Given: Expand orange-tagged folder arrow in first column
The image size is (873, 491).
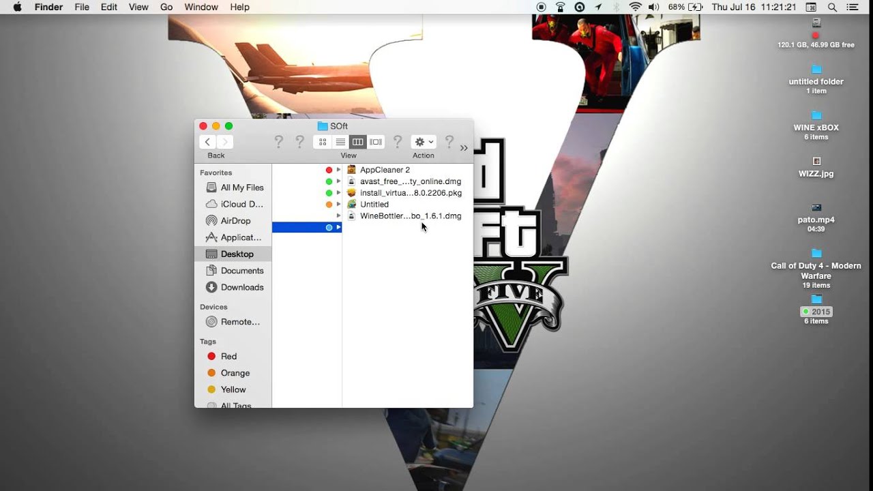Looking at the screenshot, I should click(x=338, y=205).
